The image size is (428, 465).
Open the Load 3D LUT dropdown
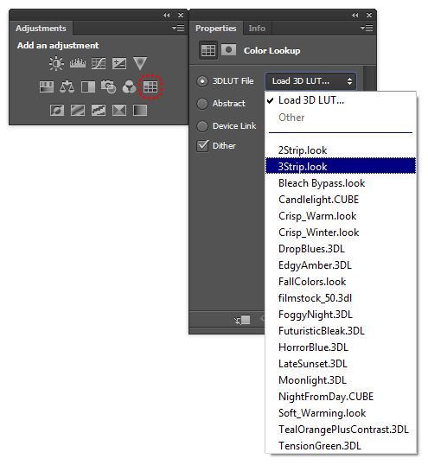tap(310, 81)
